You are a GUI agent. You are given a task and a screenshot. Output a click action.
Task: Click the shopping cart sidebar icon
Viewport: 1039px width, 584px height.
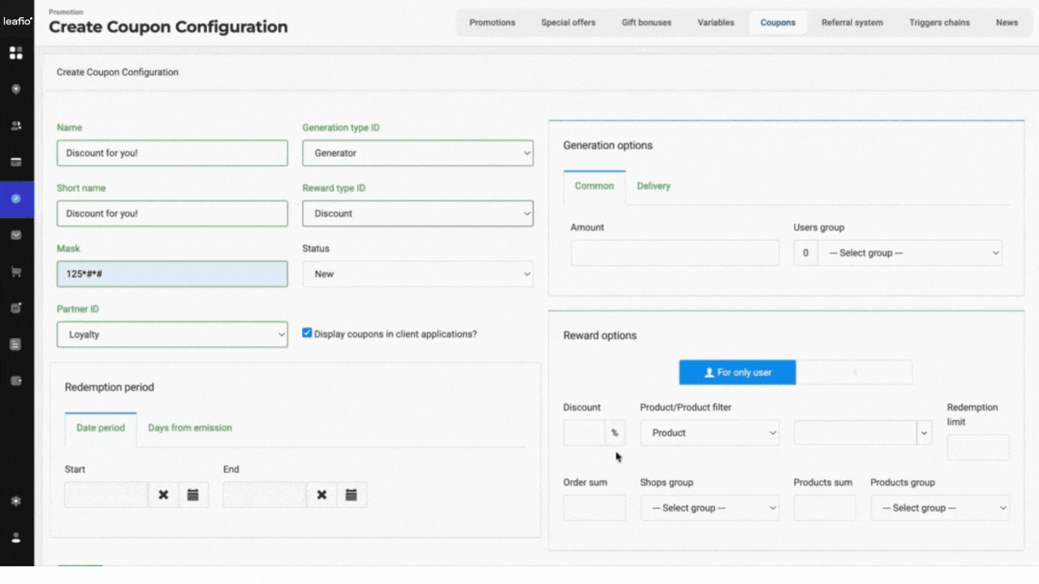(x=15, y=272)
